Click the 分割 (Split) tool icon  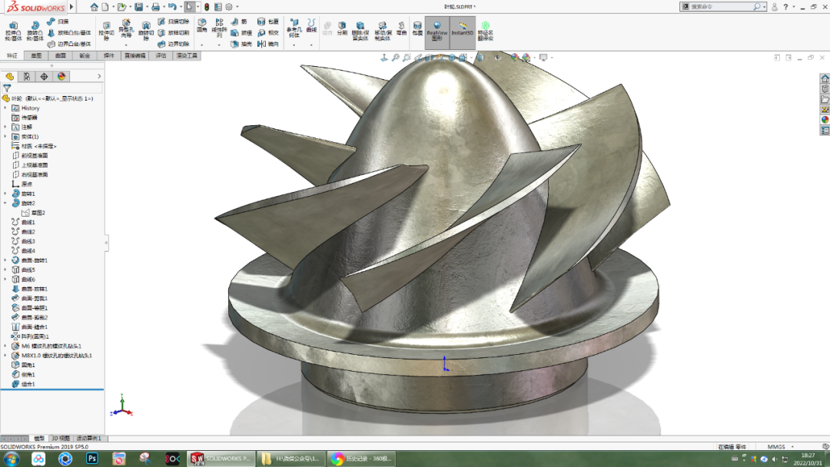[x=342, y=25]
